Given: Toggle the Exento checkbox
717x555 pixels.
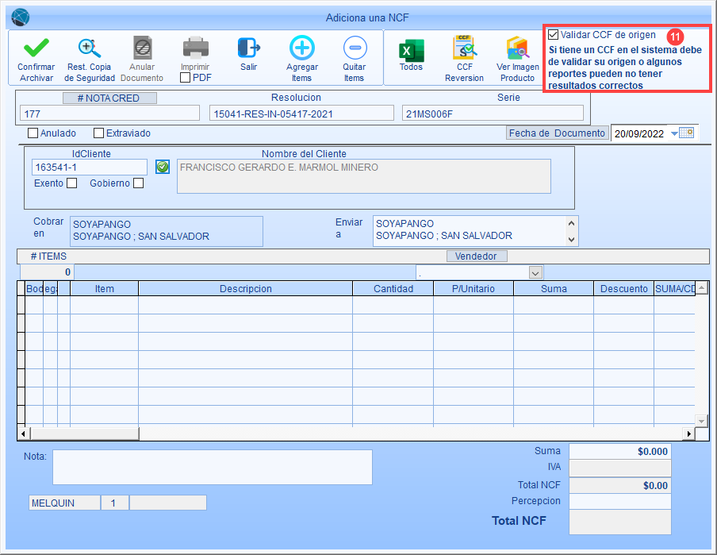Looking at the screenshot, I should tap(72, 183).
